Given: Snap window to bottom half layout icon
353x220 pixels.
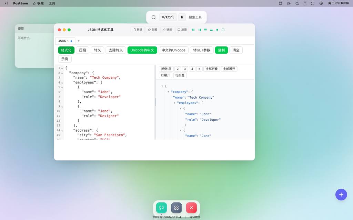Looking at the screenshot, I should (x=211, y=30).
